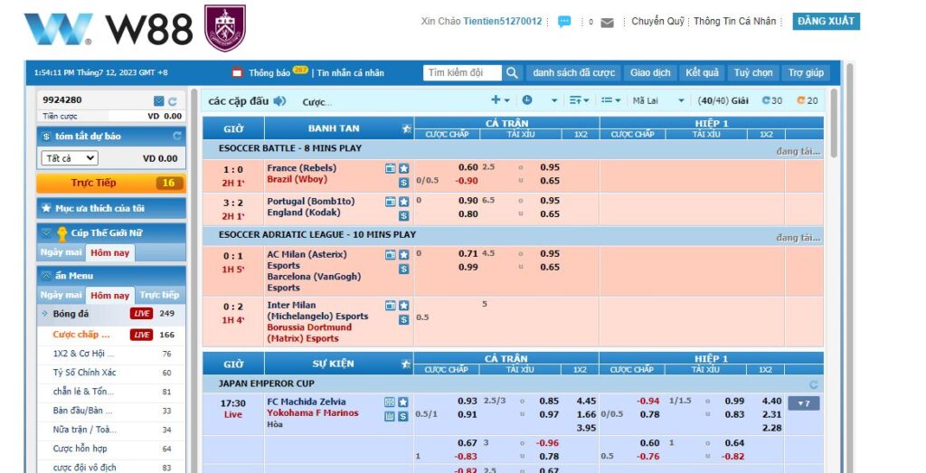Click the dollar icon for Inter Milan match
Viewport: 926px width, 473px height.
pyautogui.click(x=403, y=319)
